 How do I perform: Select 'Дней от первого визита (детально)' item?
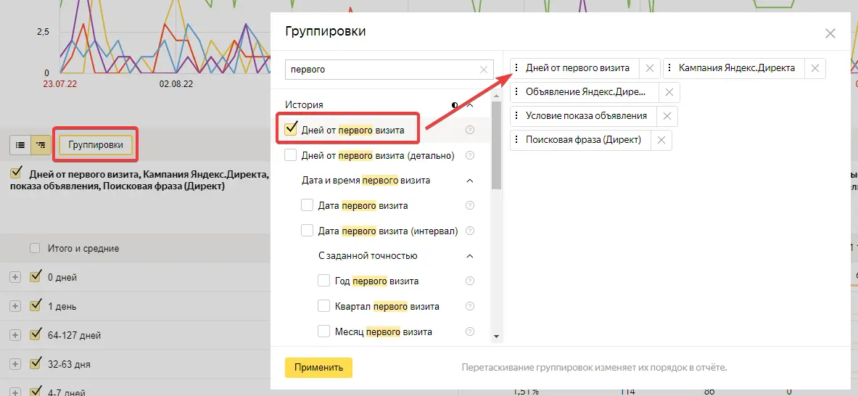[291, 155]
